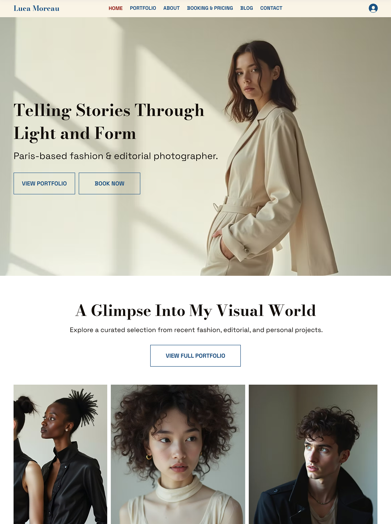Open the two women in black thumbnail

[60, 454]
